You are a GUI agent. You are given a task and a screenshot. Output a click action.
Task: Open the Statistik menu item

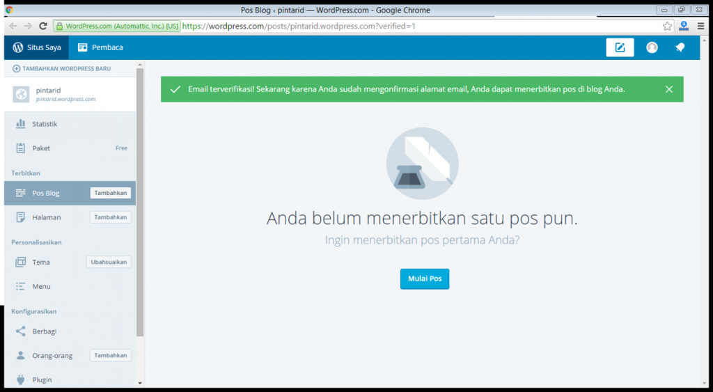[70, 124]
